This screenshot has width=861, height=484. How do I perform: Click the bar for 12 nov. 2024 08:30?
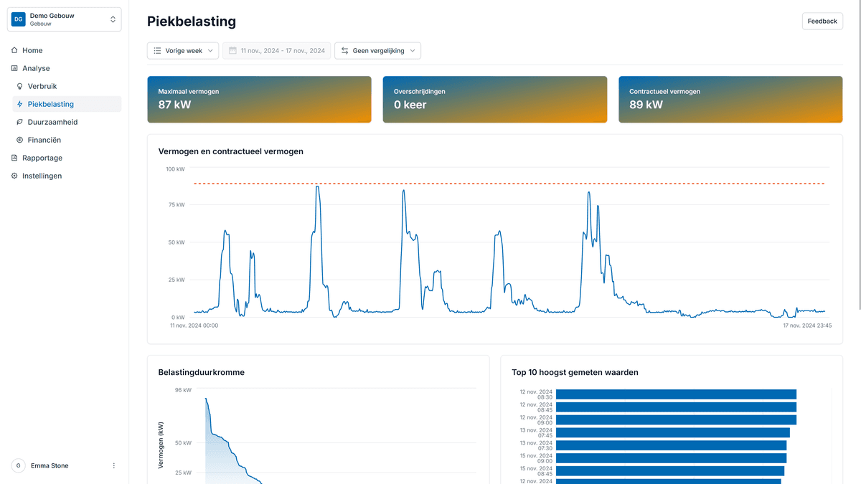(676, 394)
